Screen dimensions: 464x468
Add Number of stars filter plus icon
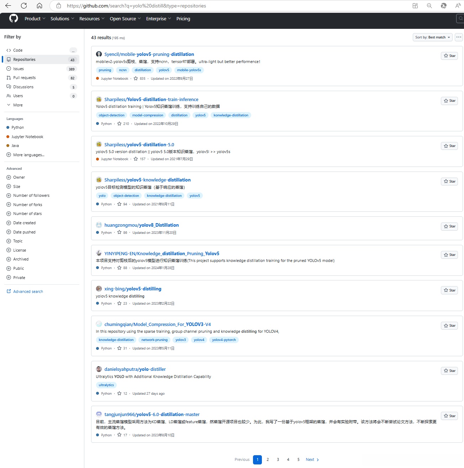click(9, 214)
